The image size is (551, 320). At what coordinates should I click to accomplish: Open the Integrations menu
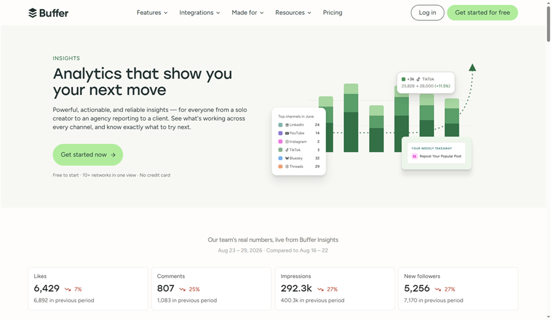[199, 13]
